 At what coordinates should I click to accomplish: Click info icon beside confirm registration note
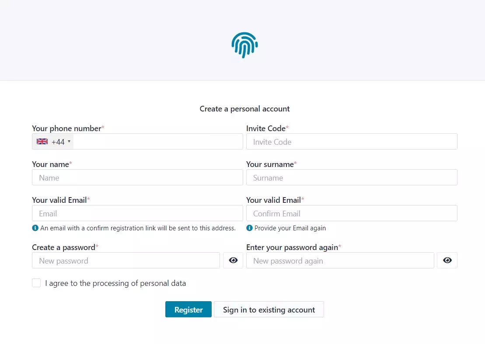pyautogui.click(x=35, y=228)
